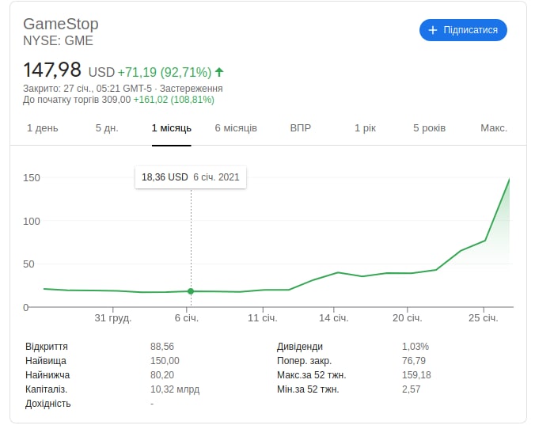Image resolution: width=535 pixels, height=429 pixels.
Task: Click the Відкриття label
Action: pos(47,347)
